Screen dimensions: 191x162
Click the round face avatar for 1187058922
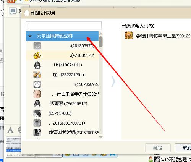[37, 84]
